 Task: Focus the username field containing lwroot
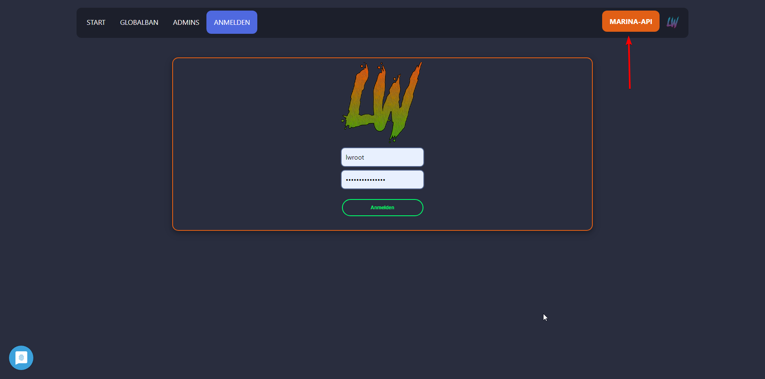point(382,157)
